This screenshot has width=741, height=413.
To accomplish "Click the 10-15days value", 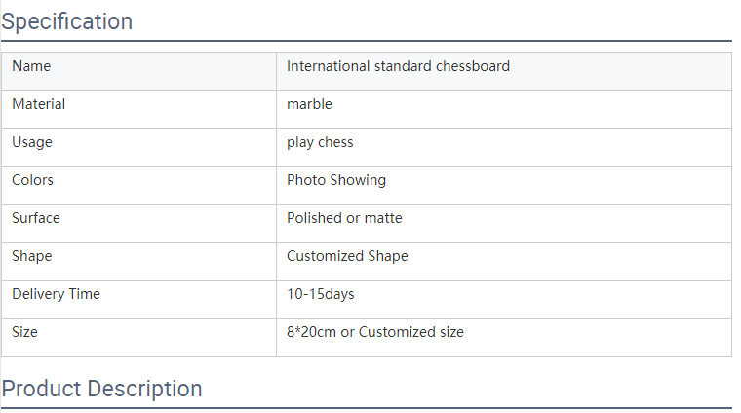I will [x=321, y=294].
